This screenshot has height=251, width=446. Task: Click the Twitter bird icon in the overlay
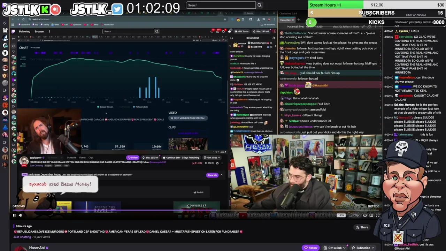click(117, 9)
